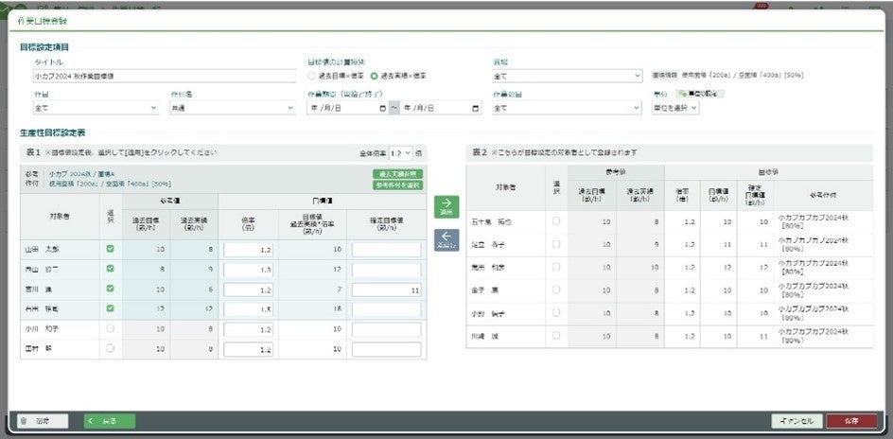Click the 小川 name cell in table 1

[60, 329]
